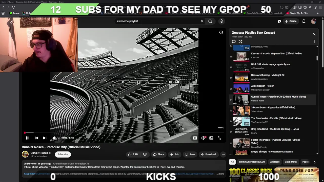Pause the Paradise City video
The height and width of the screenshot is (182, 324).
(27, 138)
